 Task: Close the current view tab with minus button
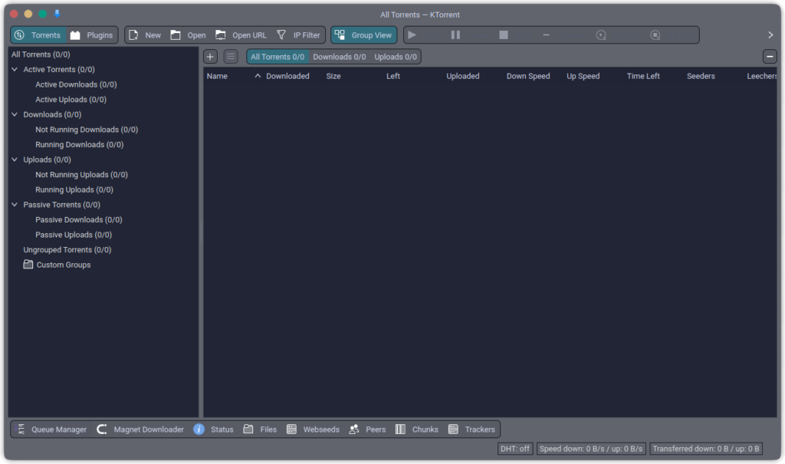pyautogui.click(x=770, y=57)
